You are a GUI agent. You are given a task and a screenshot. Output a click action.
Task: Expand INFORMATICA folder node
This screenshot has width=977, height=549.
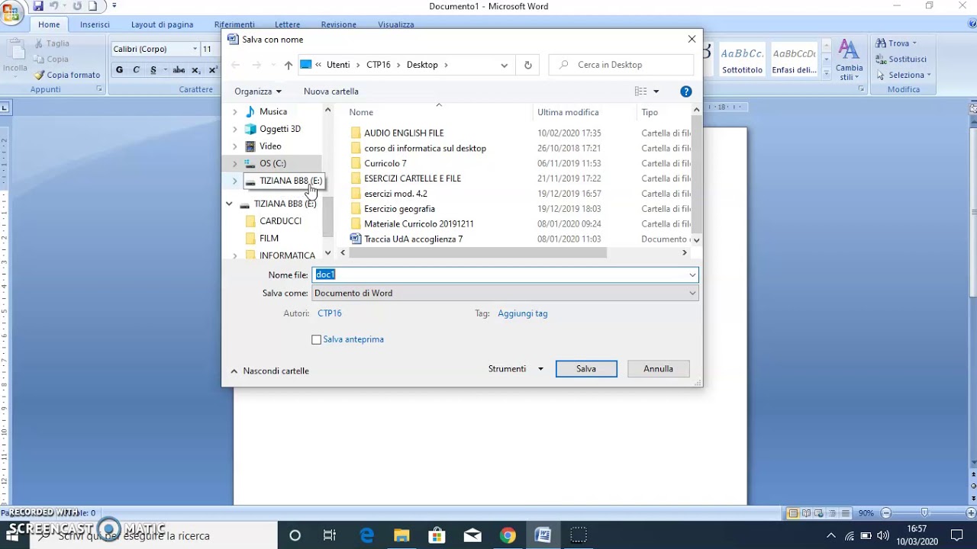coord(235,255)
